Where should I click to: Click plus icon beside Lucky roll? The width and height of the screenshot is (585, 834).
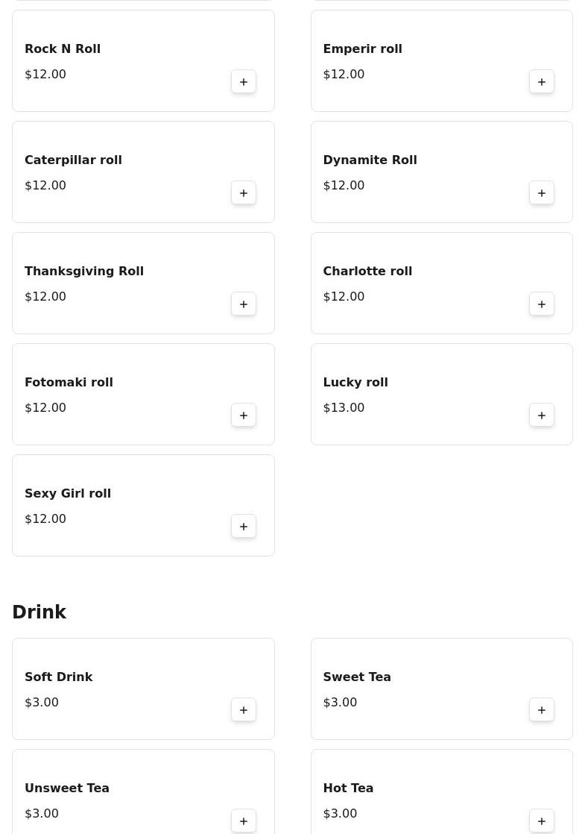542,416
